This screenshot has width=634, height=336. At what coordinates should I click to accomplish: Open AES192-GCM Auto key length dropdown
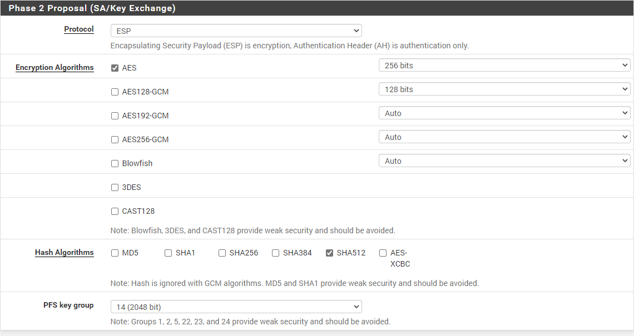504,113
